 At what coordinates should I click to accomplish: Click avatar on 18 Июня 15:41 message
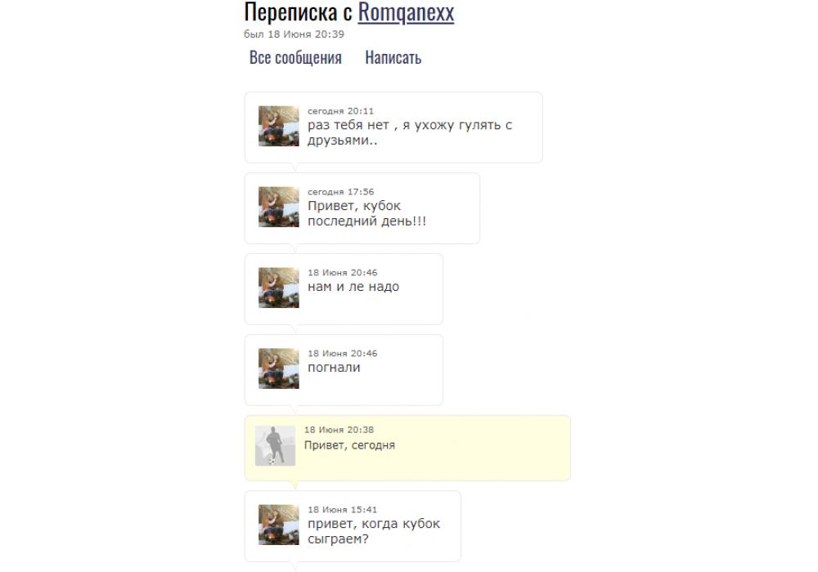(279, 525)
